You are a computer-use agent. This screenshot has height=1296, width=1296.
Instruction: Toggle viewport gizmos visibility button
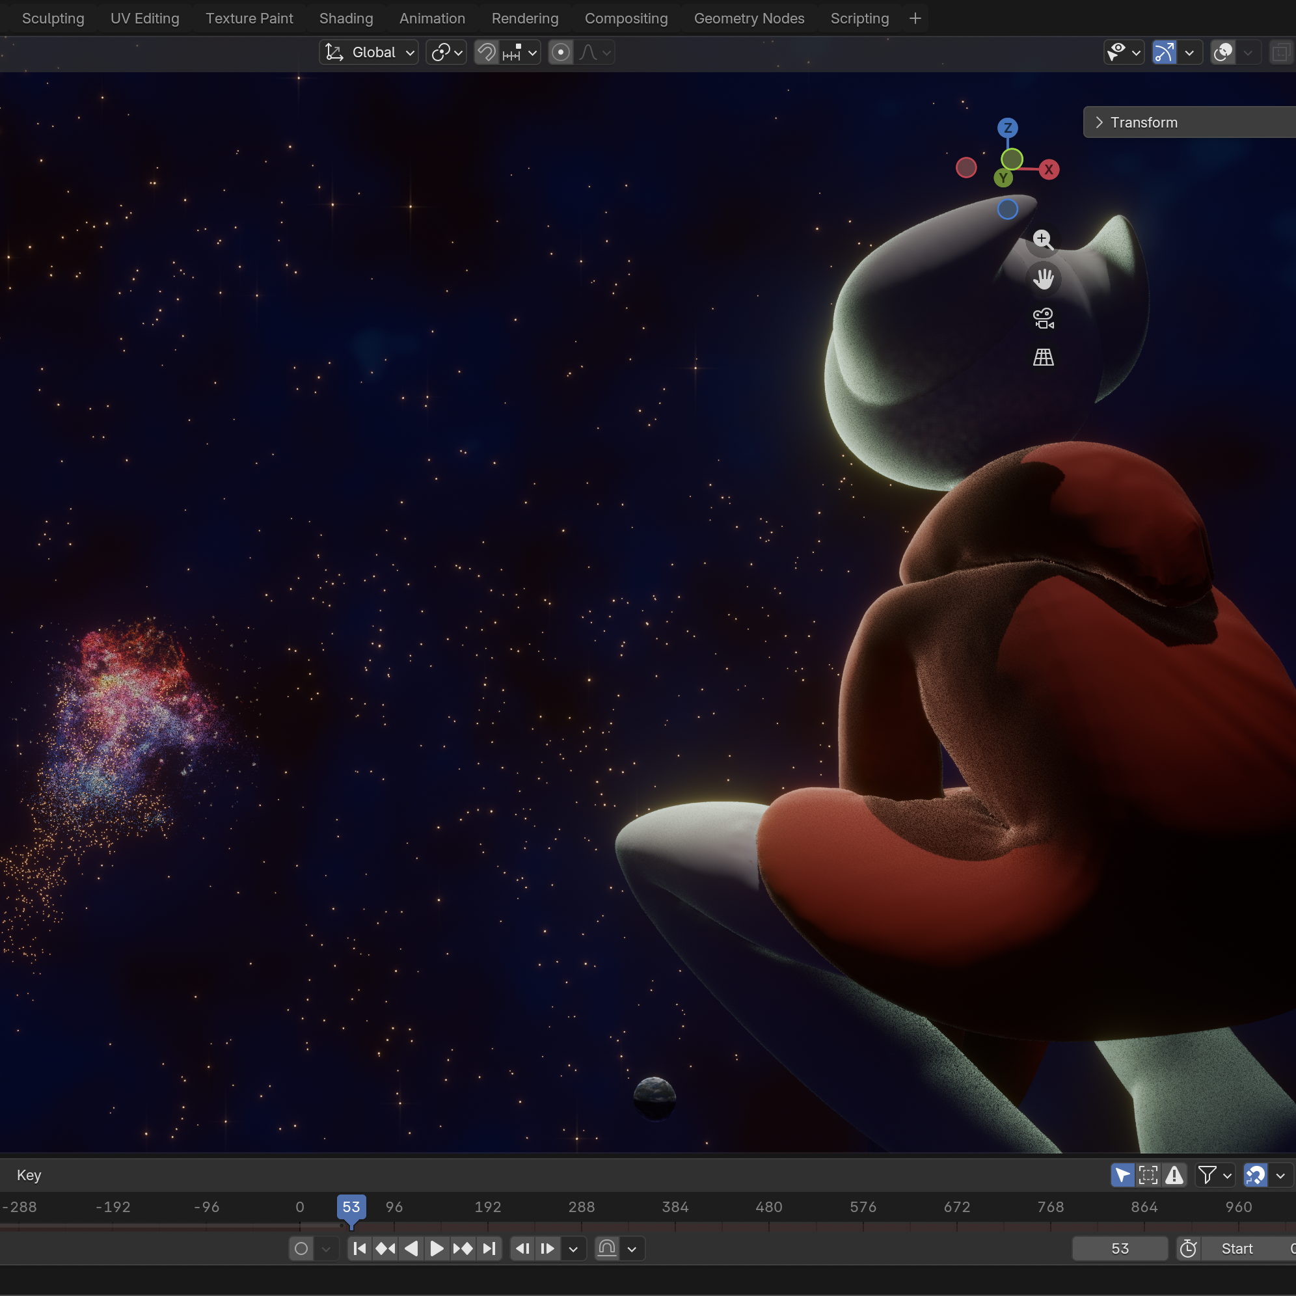coord(1164,52)
